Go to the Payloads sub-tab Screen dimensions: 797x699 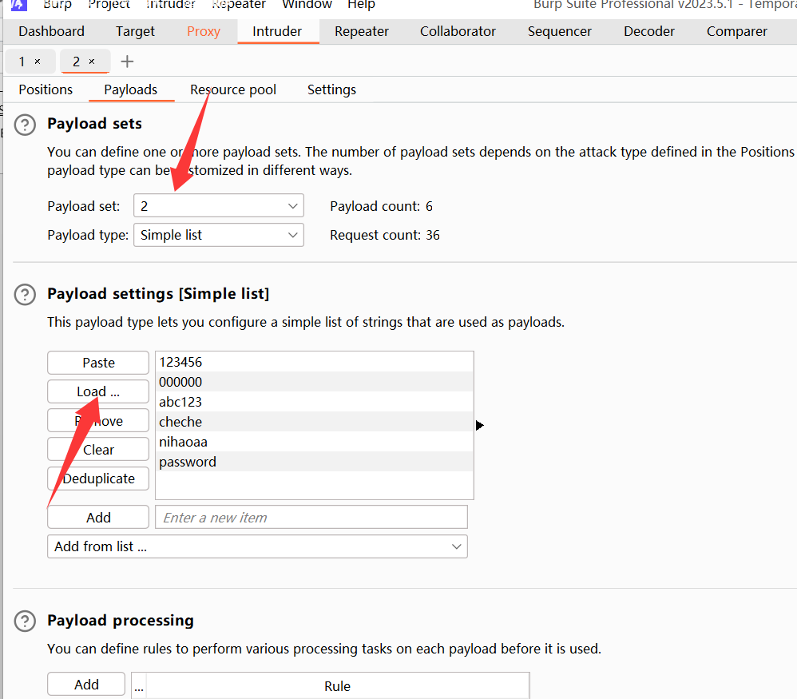coord(131,89)
